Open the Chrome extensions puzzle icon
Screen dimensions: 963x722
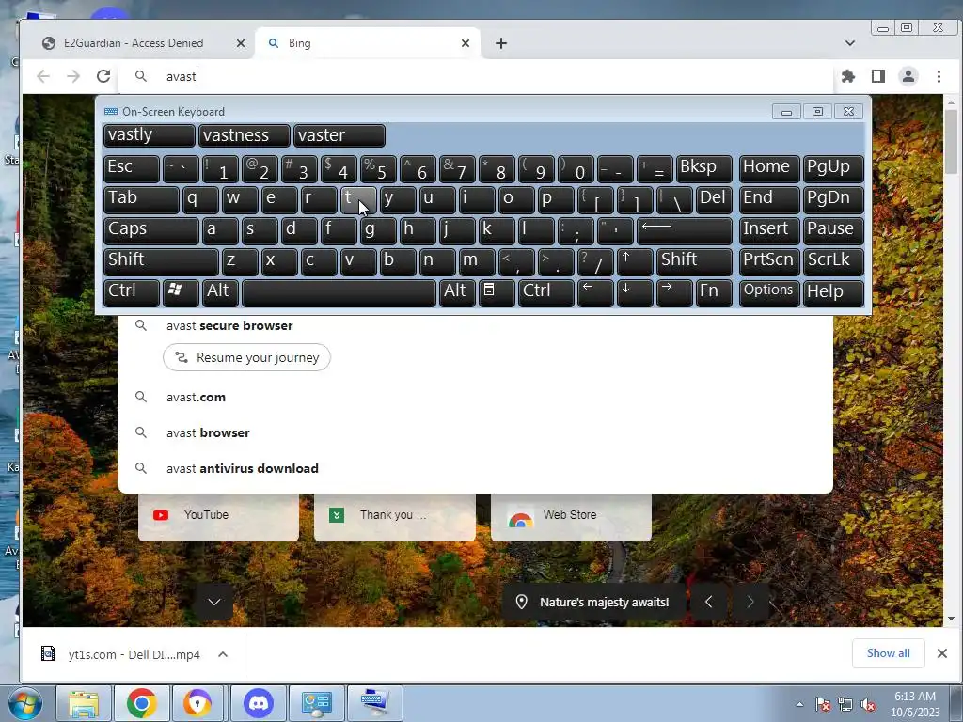click(848, 76)
